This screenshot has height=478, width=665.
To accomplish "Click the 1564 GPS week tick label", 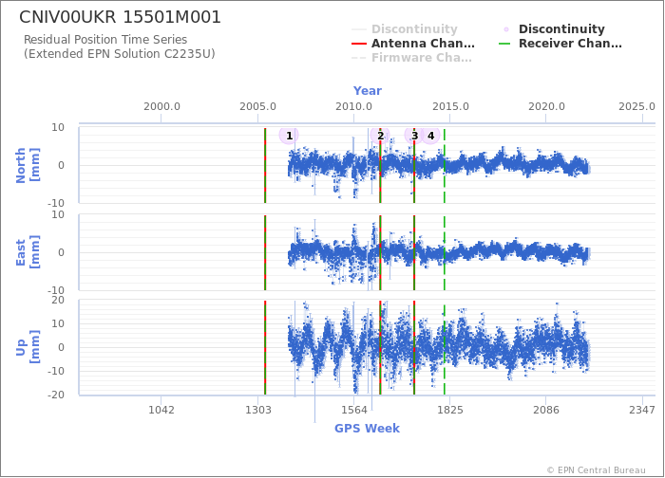I will [x=354, y=410].
